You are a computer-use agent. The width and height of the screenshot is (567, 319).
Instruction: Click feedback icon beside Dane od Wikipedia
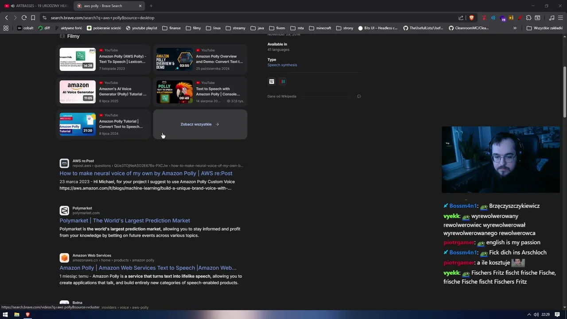pos(359,96)
